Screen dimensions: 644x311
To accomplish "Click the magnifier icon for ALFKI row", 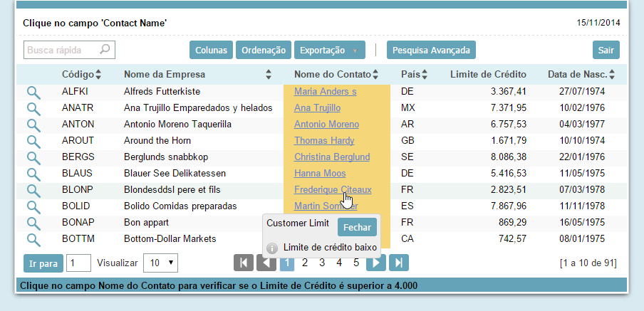I will pos(33,92).
